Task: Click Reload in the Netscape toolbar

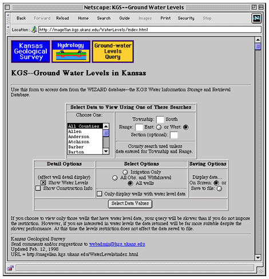Action: click(62, 18)
